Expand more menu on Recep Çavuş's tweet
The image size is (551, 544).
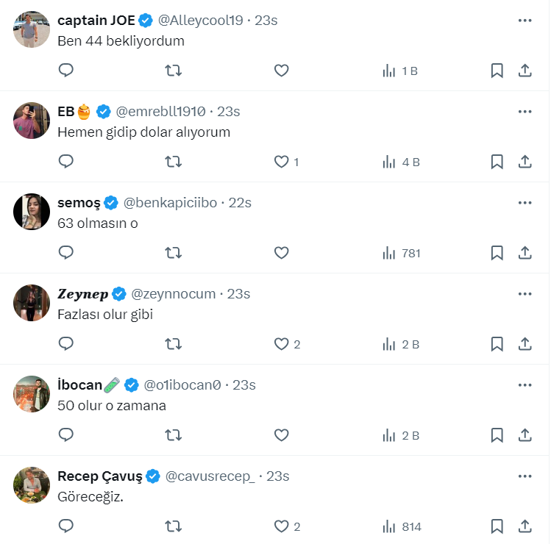pos(525,476)
